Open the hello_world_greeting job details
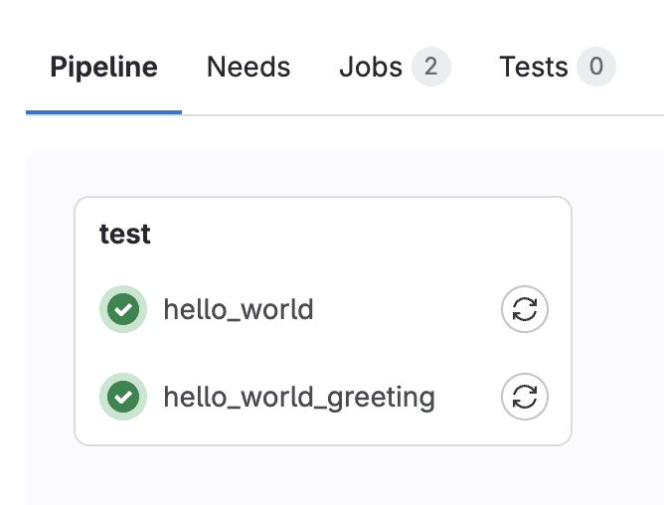664x505 pixels. tap(299, 397)
